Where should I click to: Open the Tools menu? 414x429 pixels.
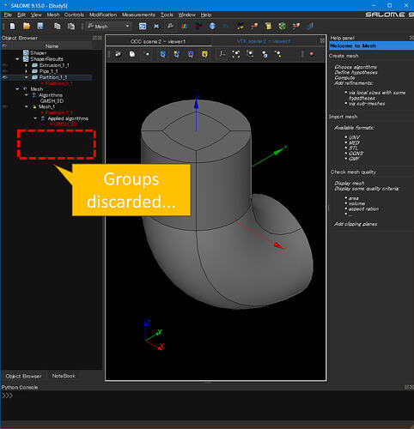click(x=167, y=15)
